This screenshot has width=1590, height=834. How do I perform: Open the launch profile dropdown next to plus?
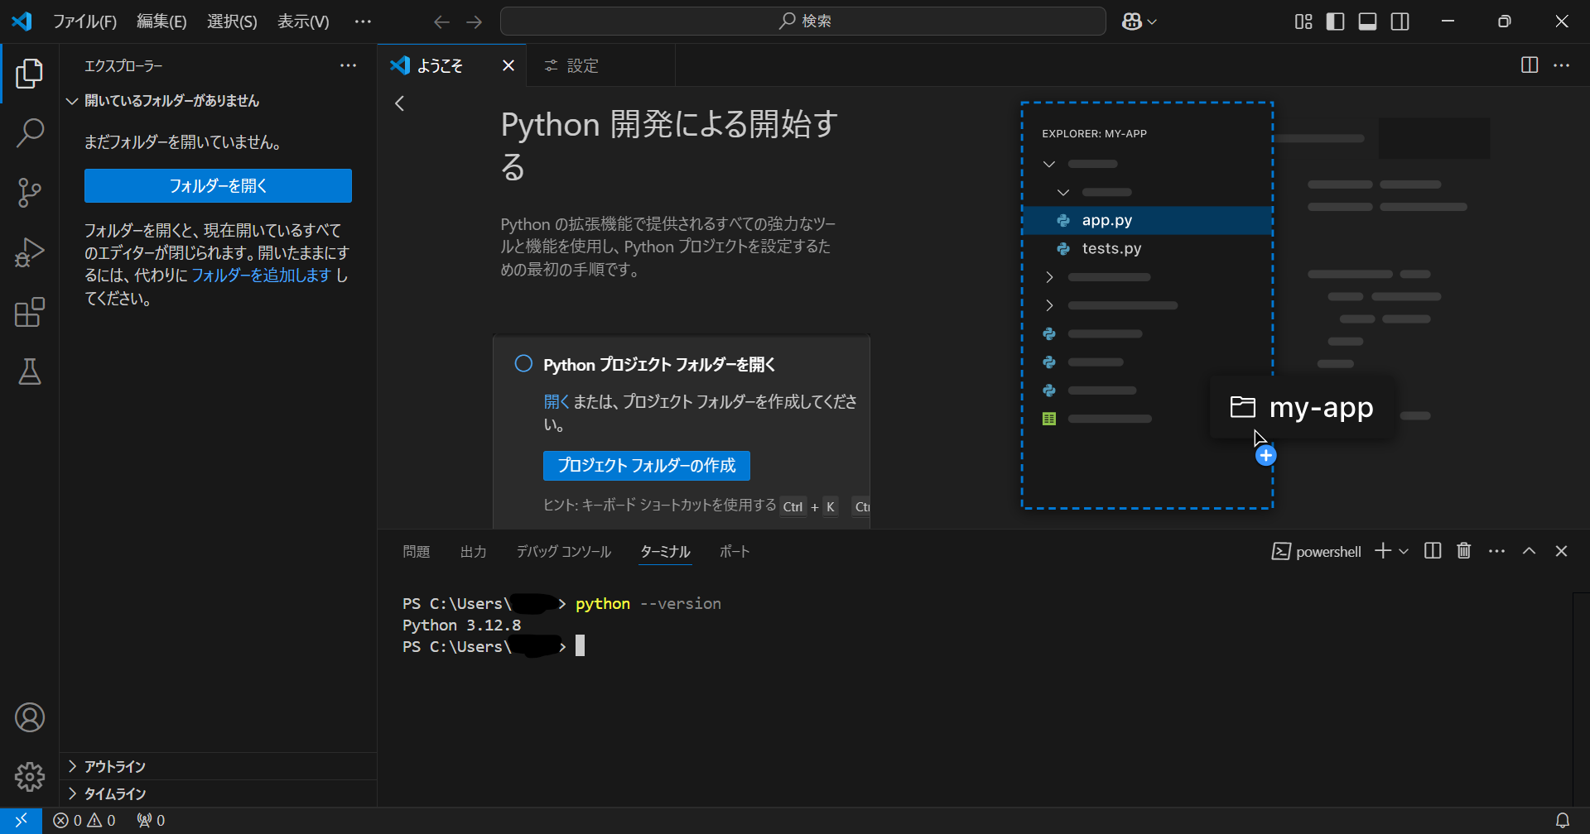coord(1404,551)
